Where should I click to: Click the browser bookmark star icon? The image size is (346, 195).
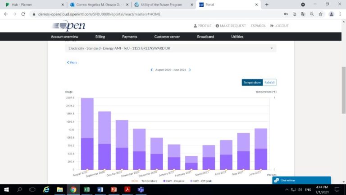pyautogui.click(x=320, y=14)
